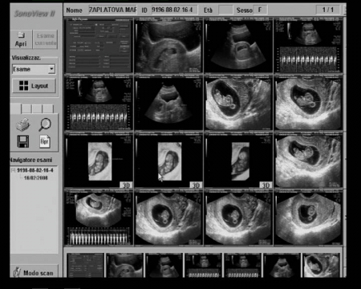Switch to Modo scan
The height and width of the screenshot is (289, 361).
34,272
